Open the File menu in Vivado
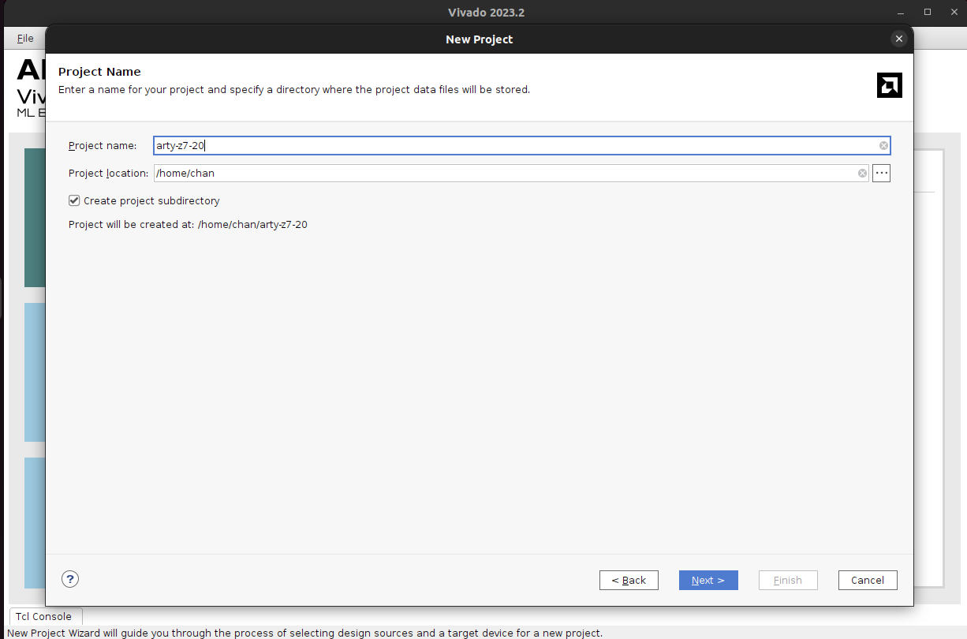Viewport: 967px width, 639px height. [x=25, y=38]
